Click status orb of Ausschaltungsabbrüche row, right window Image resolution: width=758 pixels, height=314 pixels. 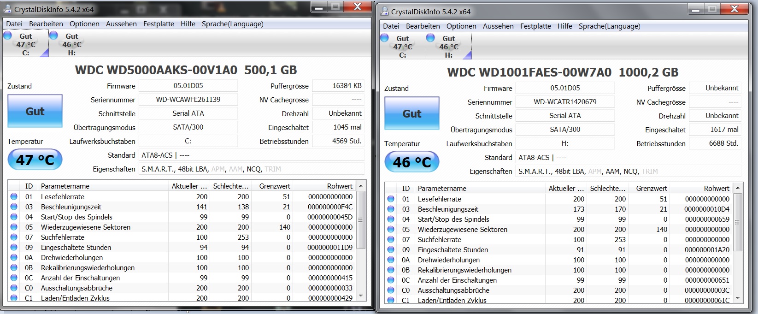391,290
